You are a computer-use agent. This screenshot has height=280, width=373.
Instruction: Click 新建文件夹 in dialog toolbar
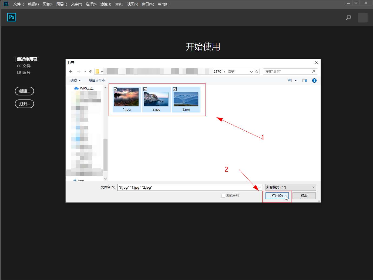pos(97,81)
